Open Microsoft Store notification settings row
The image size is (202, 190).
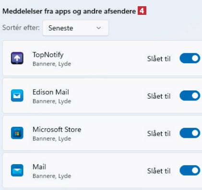pos(102,133)
